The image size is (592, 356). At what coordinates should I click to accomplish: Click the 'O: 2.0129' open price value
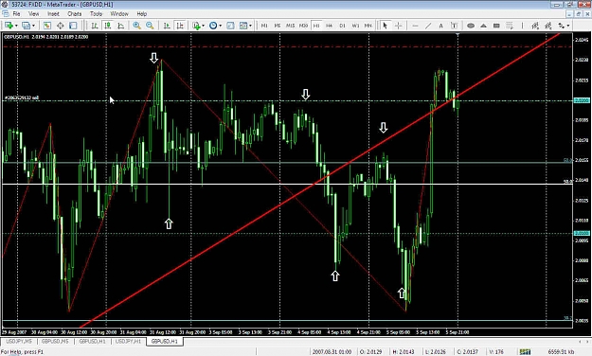[x=369, y=352]
